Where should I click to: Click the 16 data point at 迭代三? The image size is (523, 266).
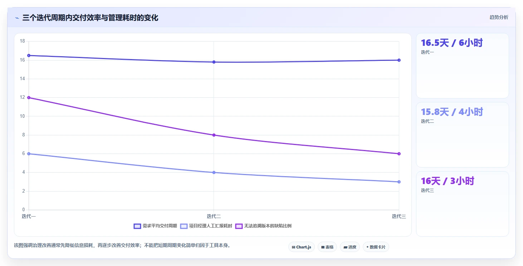[399, 60]
